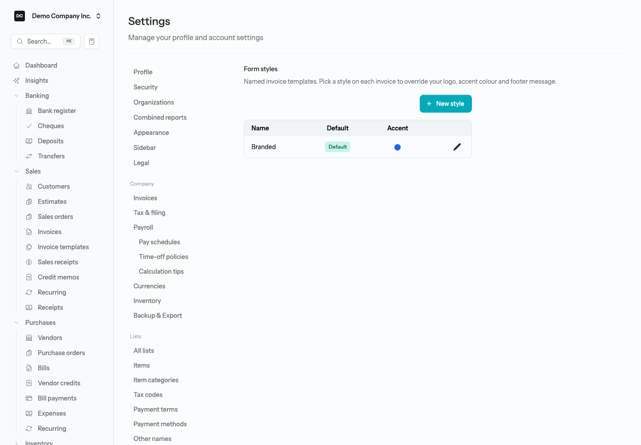Collapse the Banking section chevron
Screen dimensions: 641x445
[x=16, y=96]
